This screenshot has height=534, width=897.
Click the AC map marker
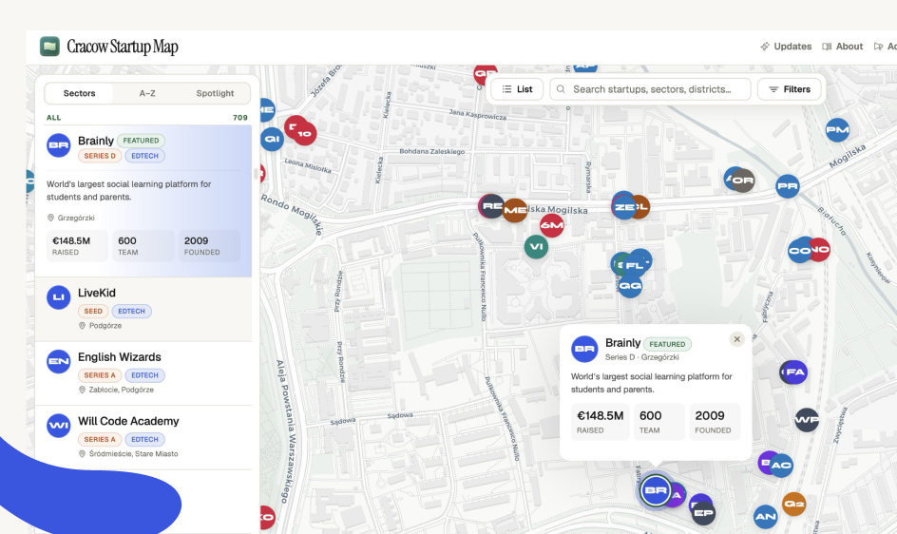pos(781,466)
